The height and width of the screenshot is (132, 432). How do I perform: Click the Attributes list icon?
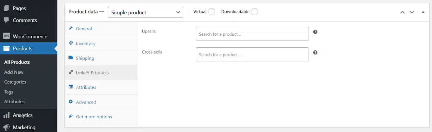point(71,87)
